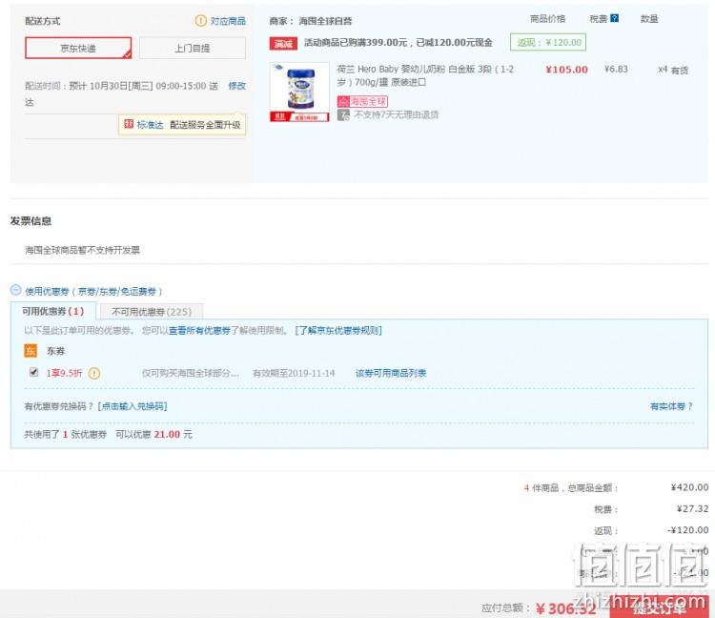Click the 发票信息 heading

coord(31,221)
